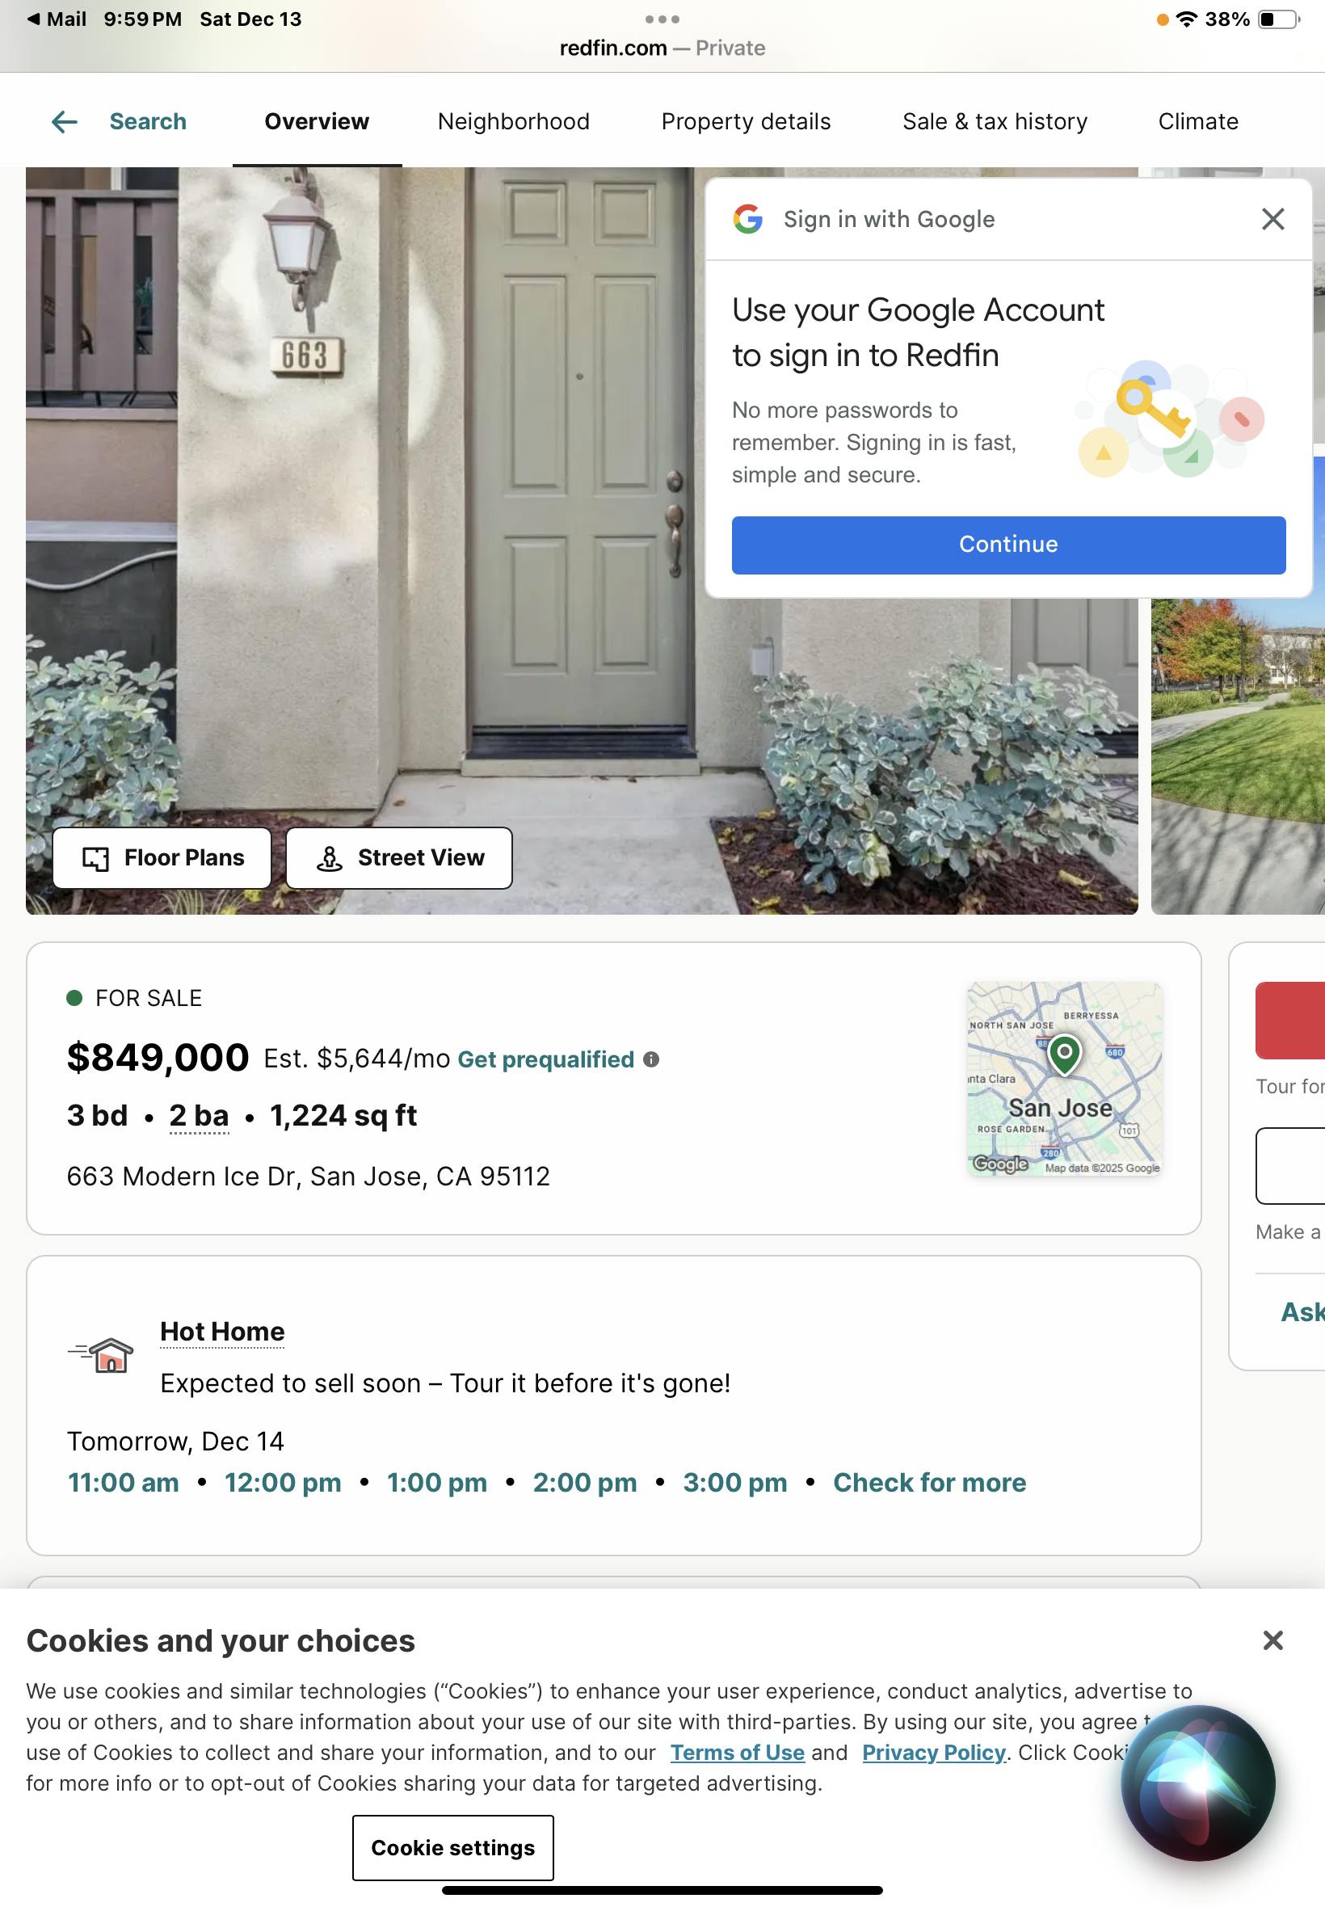Click the Get prequalified link
Image resolution: width=1325 pixels, height=1907 pixels.
click(545, 1059)
